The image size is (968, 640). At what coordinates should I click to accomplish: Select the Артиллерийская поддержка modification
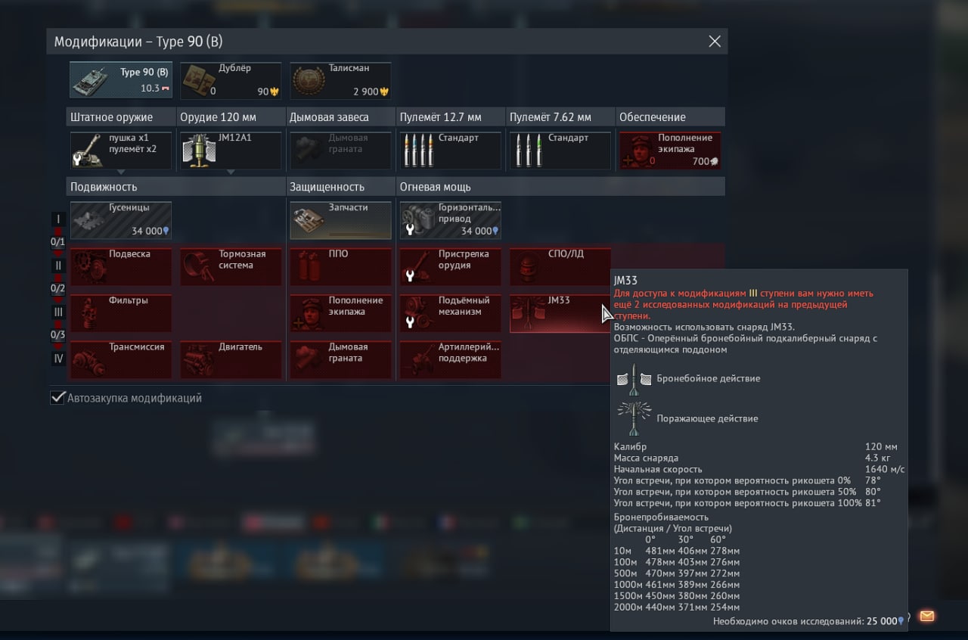(450, 360)
